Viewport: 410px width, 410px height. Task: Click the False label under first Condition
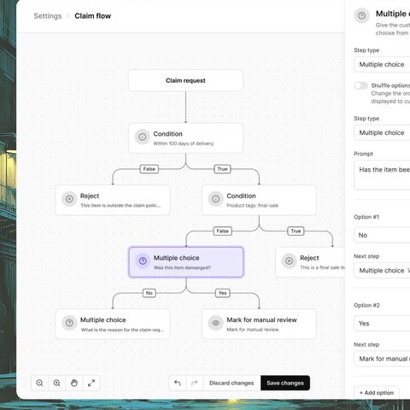149,169
